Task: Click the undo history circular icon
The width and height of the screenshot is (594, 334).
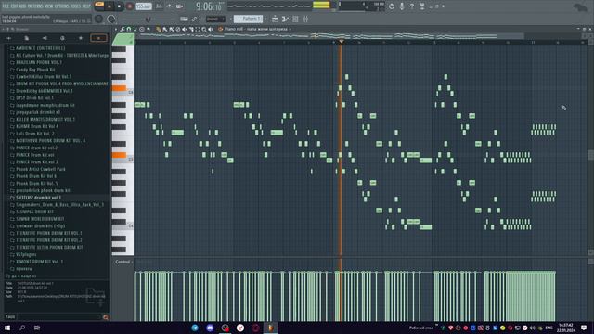Action: tap(392, 6)
